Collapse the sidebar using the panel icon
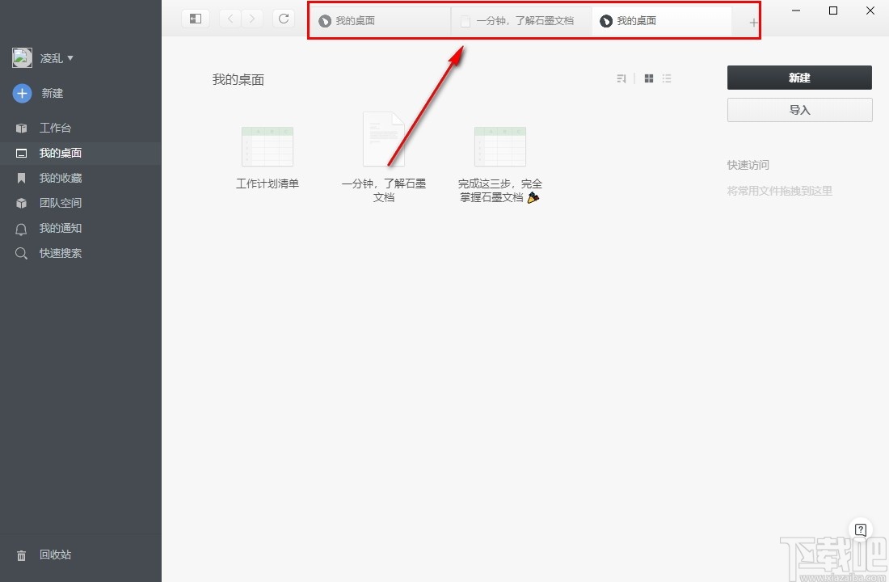Image resolution: width=889 pixels, height=582 pixels. click(x=196, y=18)
